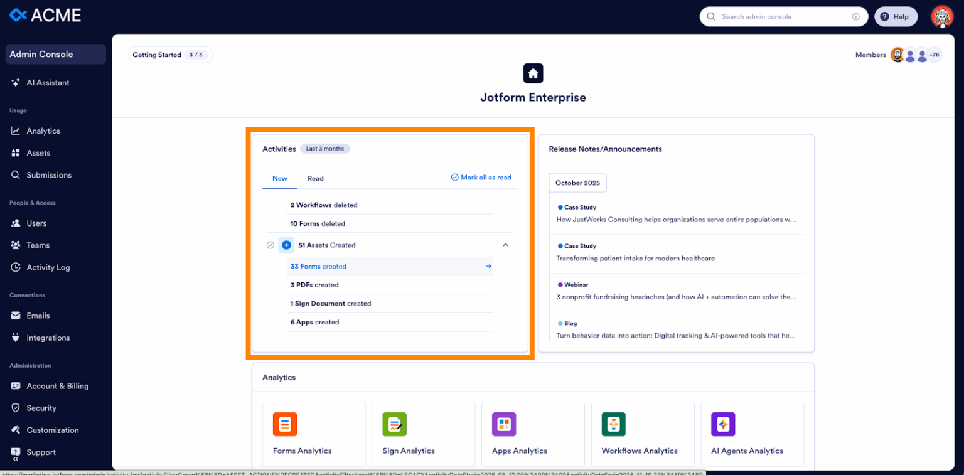Click the Teams group icon
Image resolution: width=964 pixels, height=475 pixels.
pyautogui.click(x=16, y=245)
